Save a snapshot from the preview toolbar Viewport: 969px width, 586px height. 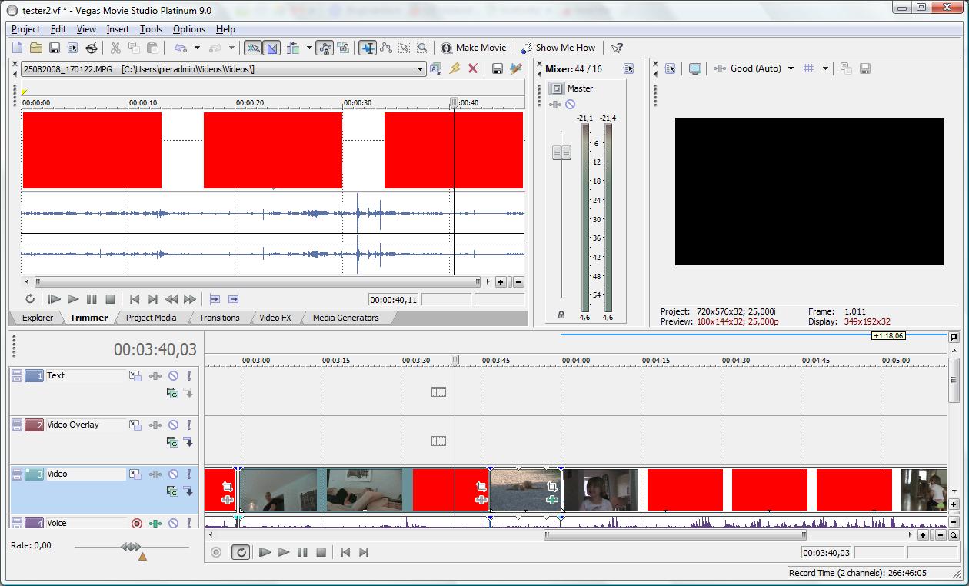tap(864, 68)
